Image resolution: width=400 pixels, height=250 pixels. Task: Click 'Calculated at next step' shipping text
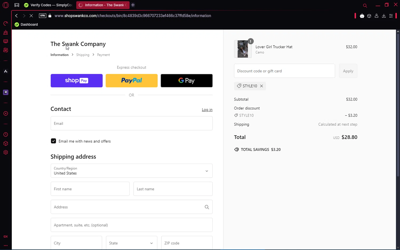[x=338, y=124]
